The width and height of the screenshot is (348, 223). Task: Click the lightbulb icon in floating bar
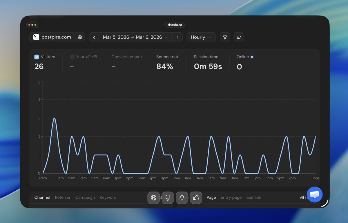(168, 198)
